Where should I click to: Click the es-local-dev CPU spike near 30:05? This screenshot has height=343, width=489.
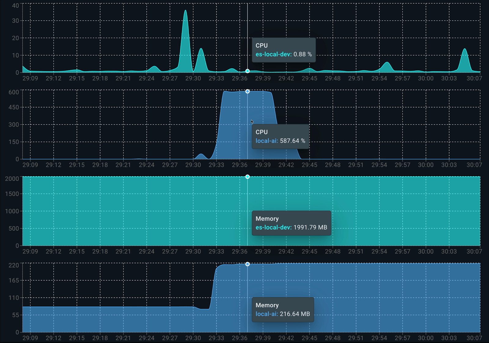point(465,49)
